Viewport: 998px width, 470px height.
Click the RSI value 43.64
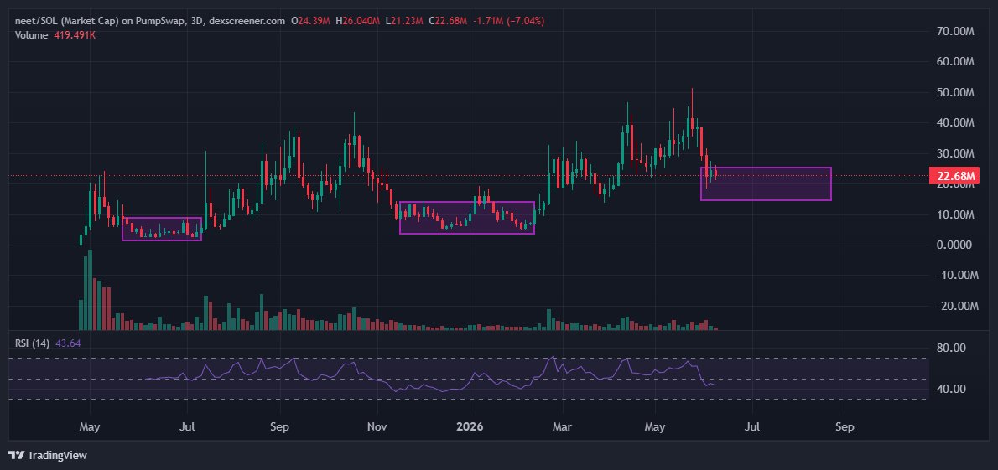point(68,343)
